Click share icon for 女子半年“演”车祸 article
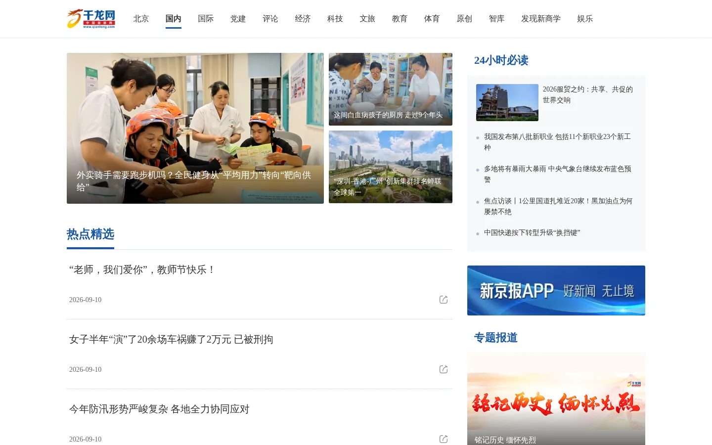The height and width of the screenshot is (445, 712). [x=444, y=369]
